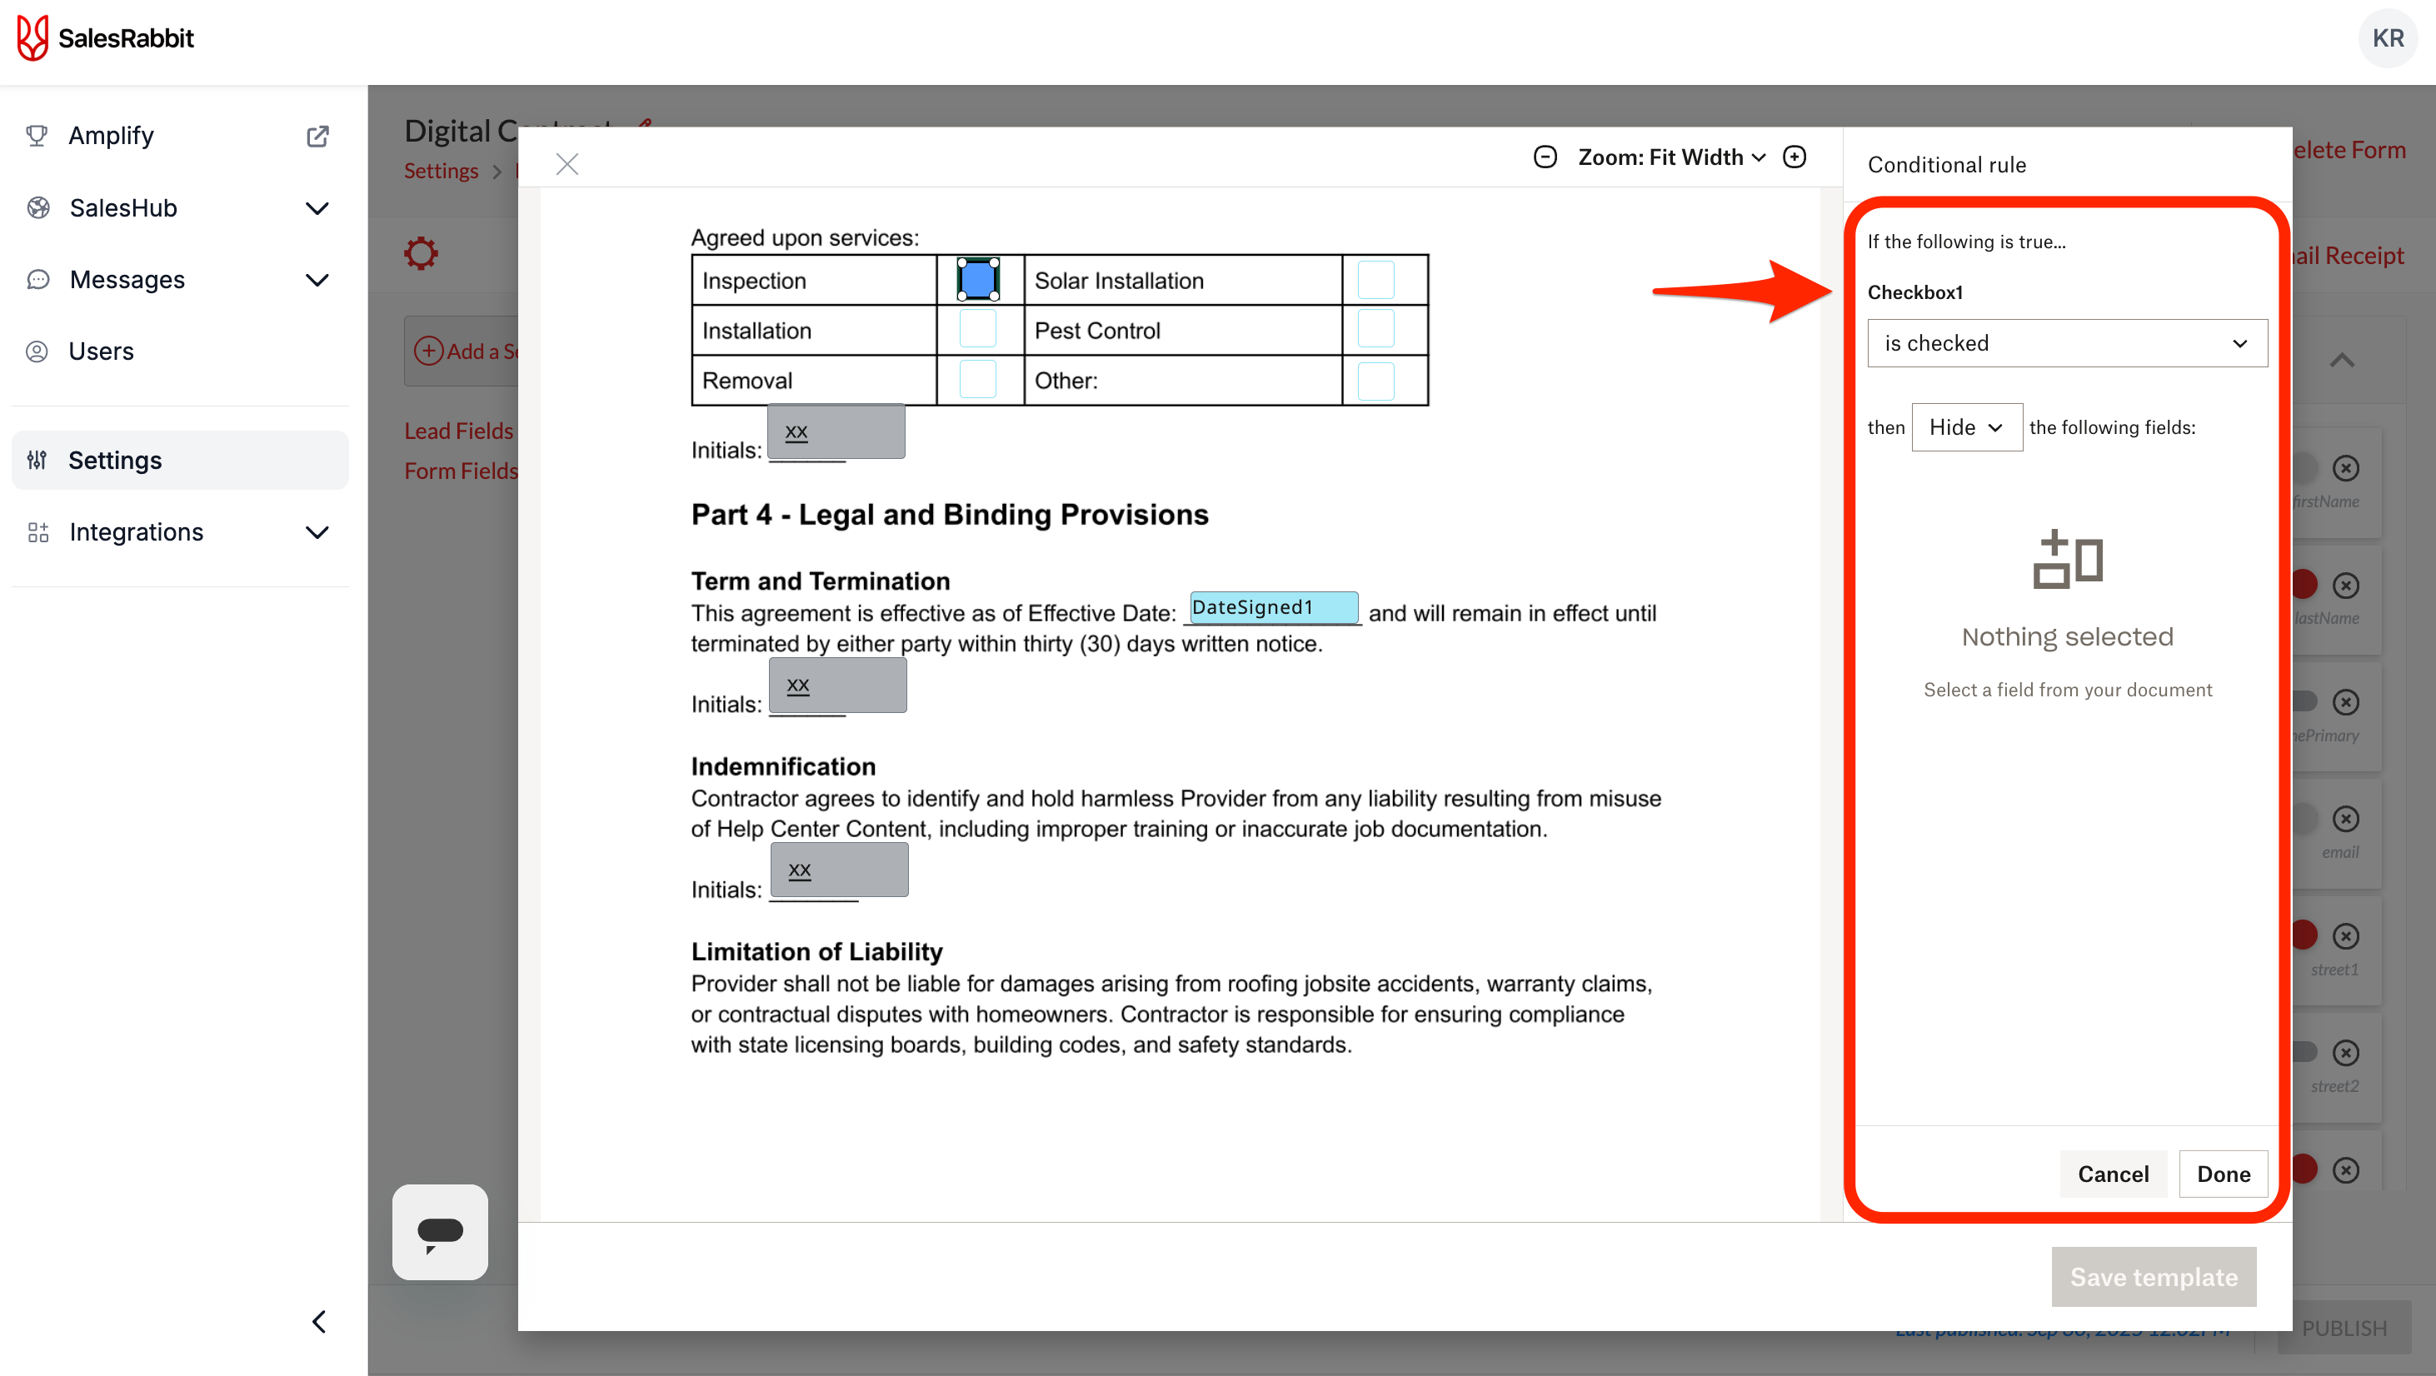
Task: Click the zoom out minus icon
Action: point(1545,157)
